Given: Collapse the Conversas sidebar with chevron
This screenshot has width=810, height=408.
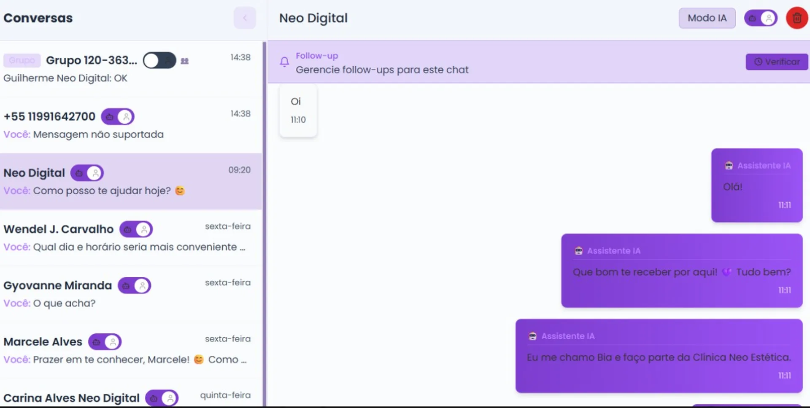Looking at the screenshot, I should (x=245, y=18).
